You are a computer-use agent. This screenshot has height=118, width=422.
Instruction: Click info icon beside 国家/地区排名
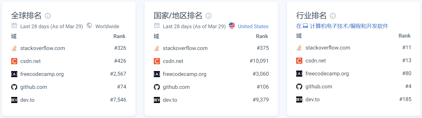tap(208, 16)
